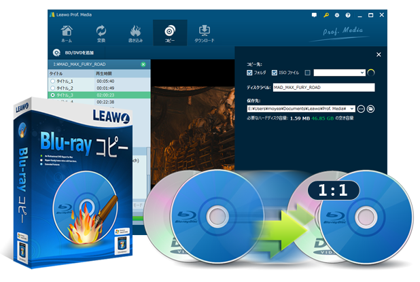This screenshot has width=420, height=282.
Task: Open the help question mark icon
Action: 348,15
